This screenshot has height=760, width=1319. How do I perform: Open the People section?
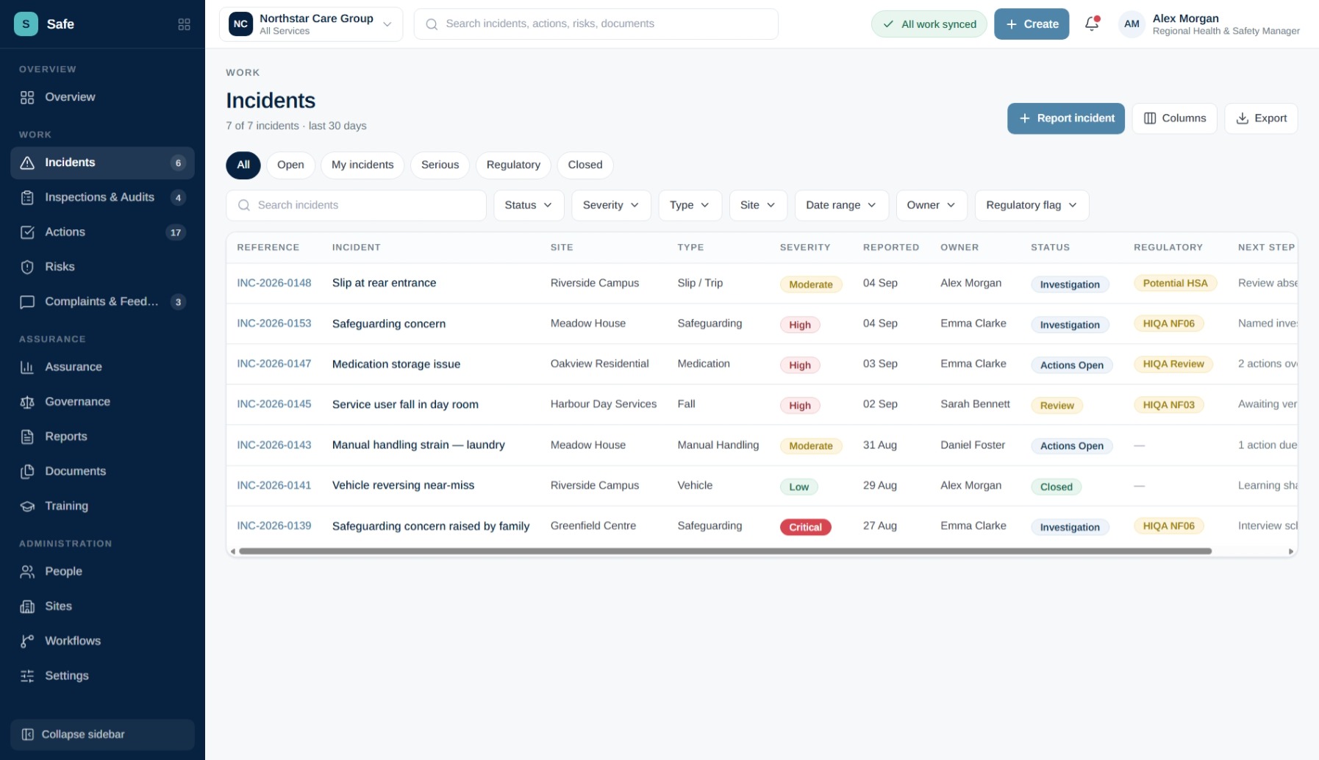(102, 571)
